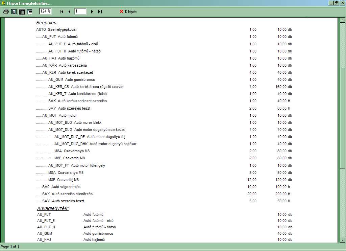The height and width of the screenshot is (251, 346).
Task: Select the SAY row with 50,00 H
Action: click(164, 201)
